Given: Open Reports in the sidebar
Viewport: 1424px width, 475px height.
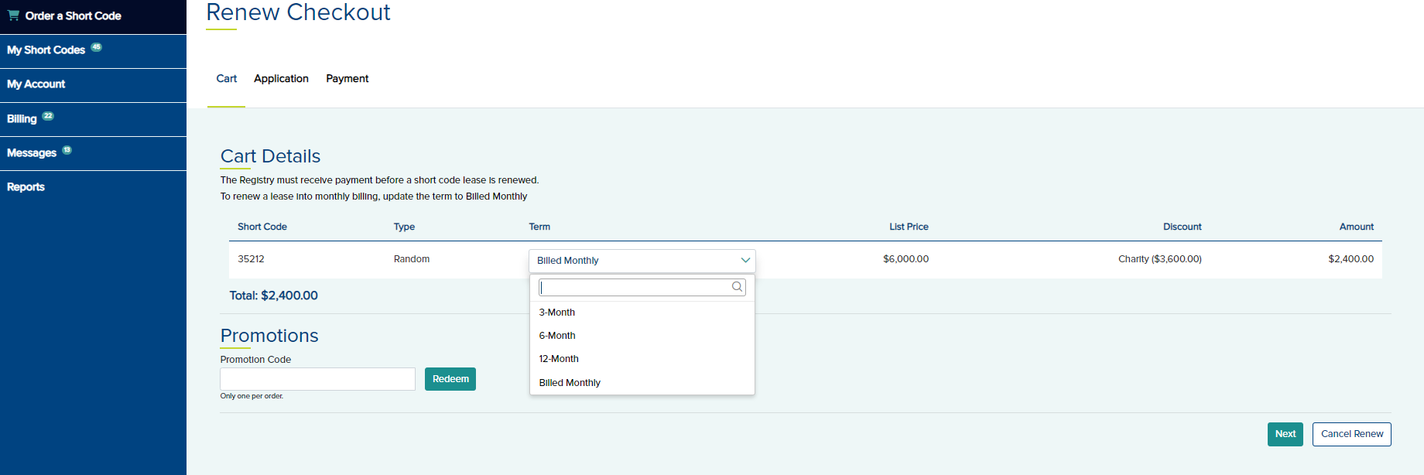Looking at the screenshot, I should coord(26,187).
